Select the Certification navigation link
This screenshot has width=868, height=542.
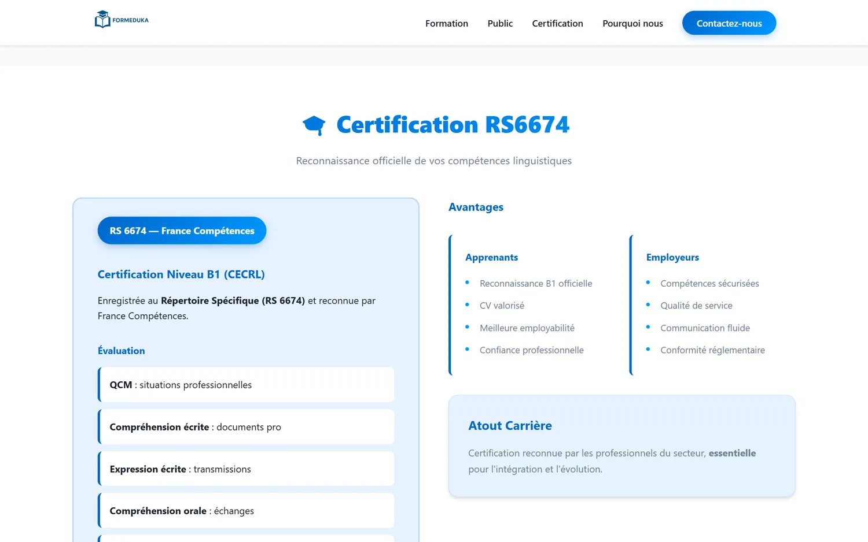(557, 23)
